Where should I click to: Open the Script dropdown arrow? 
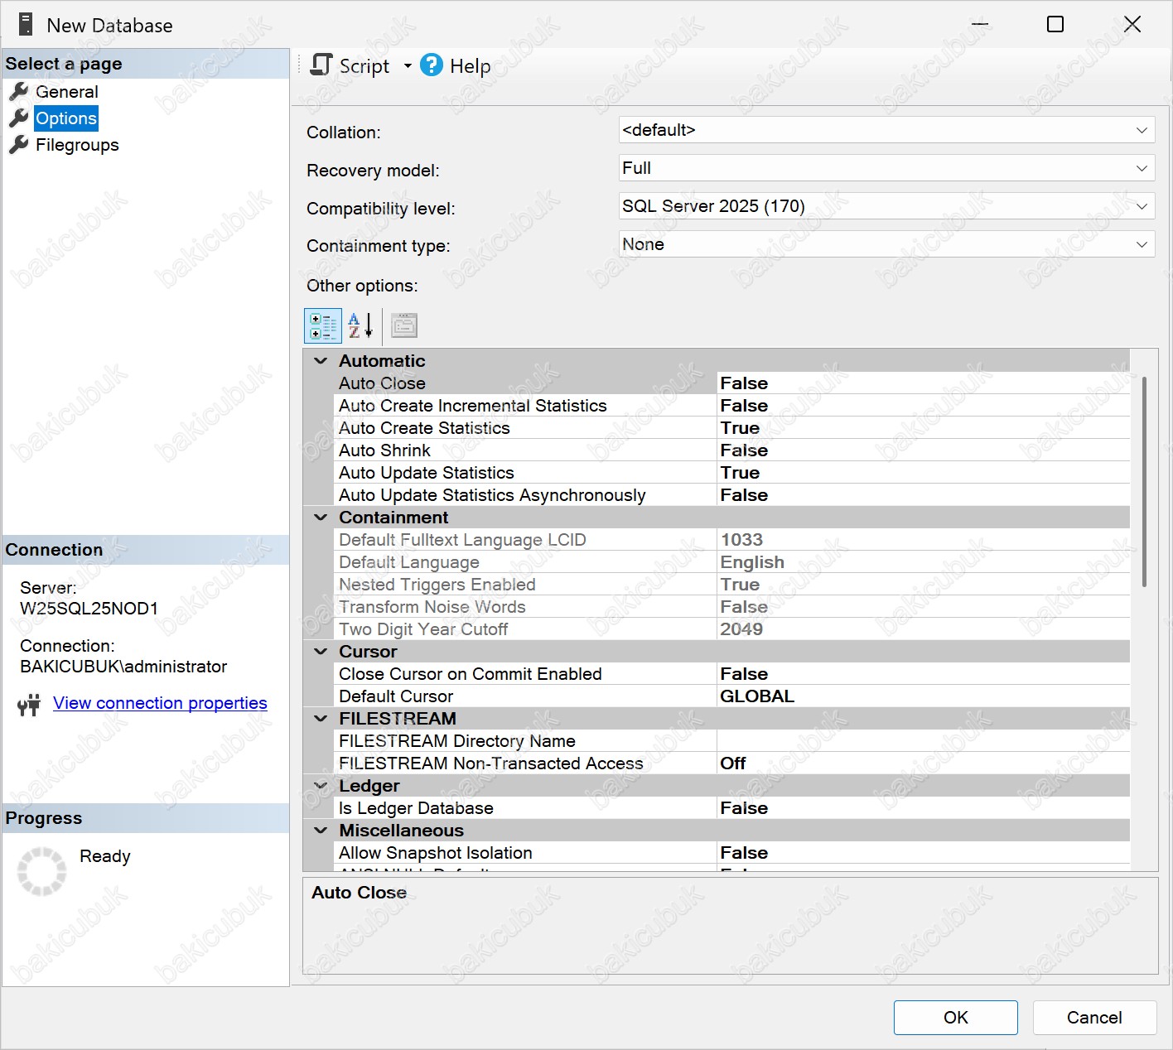(x=408, y=66)
